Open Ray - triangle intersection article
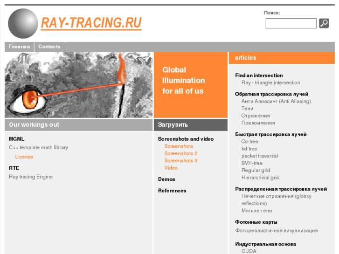This screenshot has height=254, width=339. [271, 82]
